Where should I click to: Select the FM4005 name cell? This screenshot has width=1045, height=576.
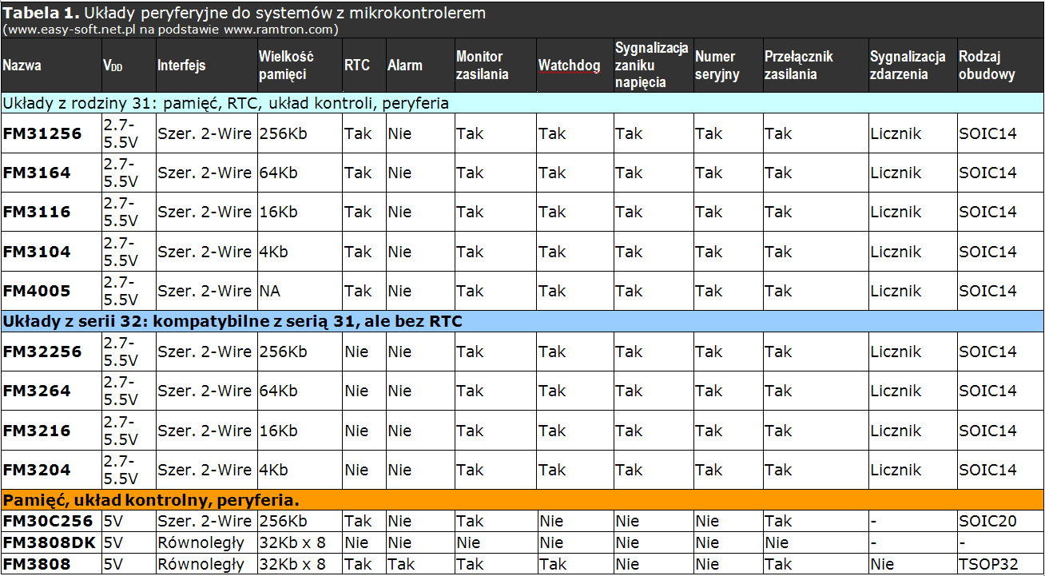[x=50, y=291]
